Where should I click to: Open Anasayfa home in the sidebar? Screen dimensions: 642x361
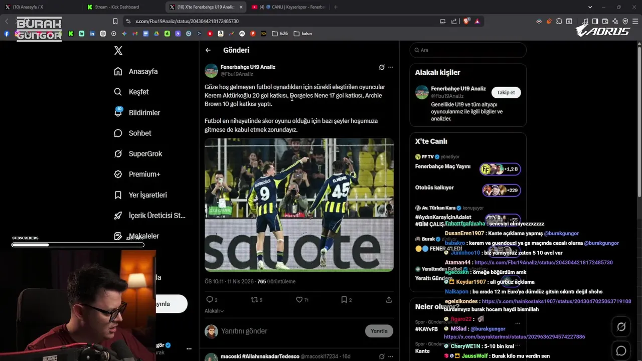coord(136,71)
